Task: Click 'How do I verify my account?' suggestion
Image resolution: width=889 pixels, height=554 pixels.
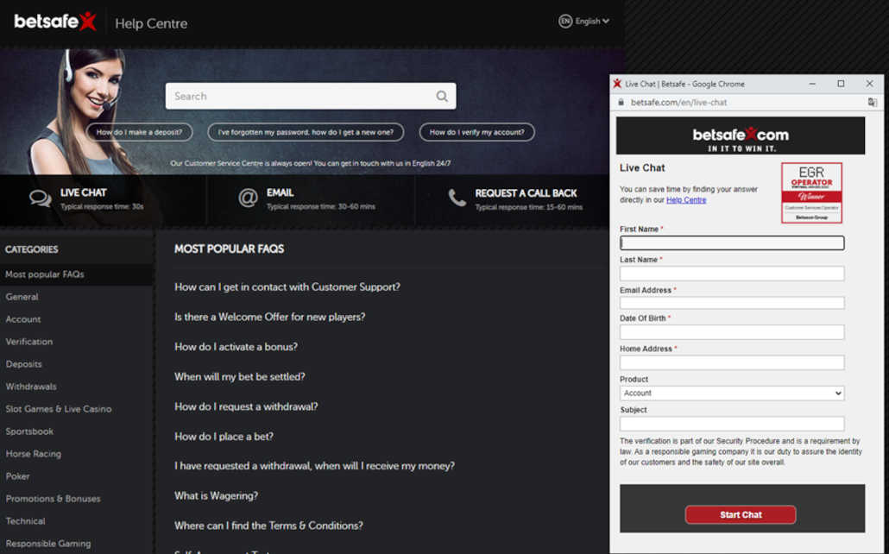Action: pos(476,132)
